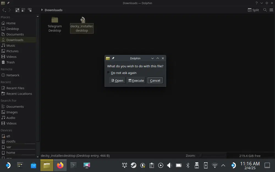Open the application launcher in taskbar
The image size is (275, 172).
(7, 165)
